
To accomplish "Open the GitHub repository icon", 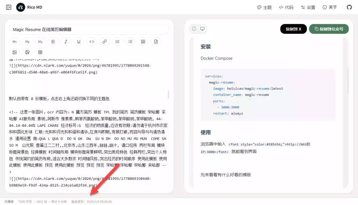I will (349, 7).
